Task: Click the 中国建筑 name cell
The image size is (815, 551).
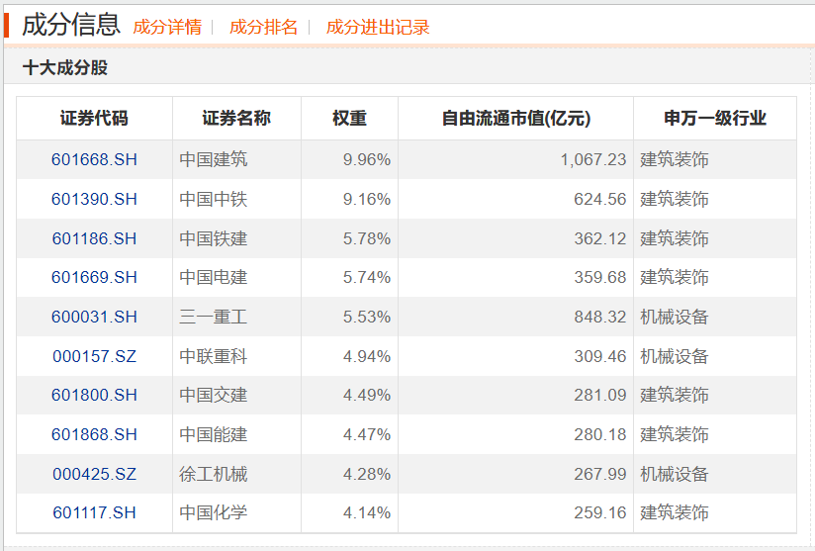Action: (214, 159)
